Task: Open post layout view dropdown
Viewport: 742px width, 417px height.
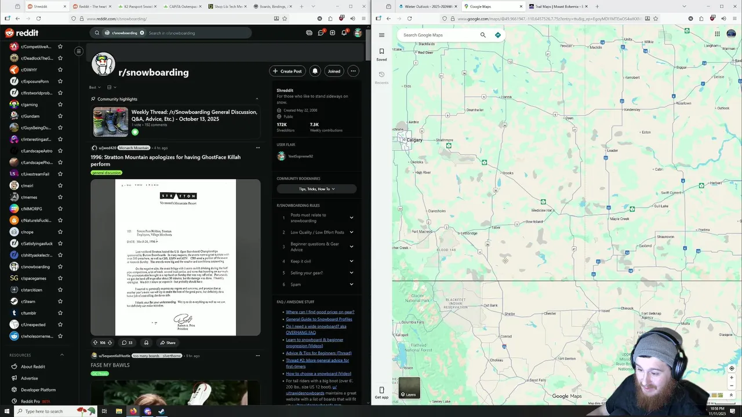Action: [111, 87]
